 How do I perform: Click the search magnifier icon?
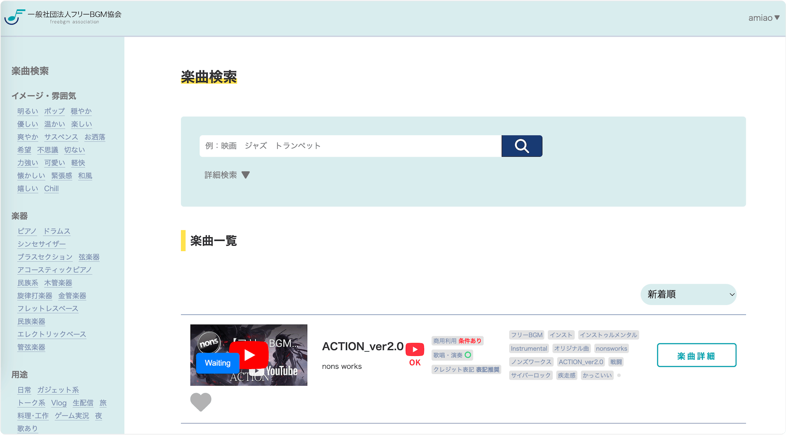[x=522, y=146]
